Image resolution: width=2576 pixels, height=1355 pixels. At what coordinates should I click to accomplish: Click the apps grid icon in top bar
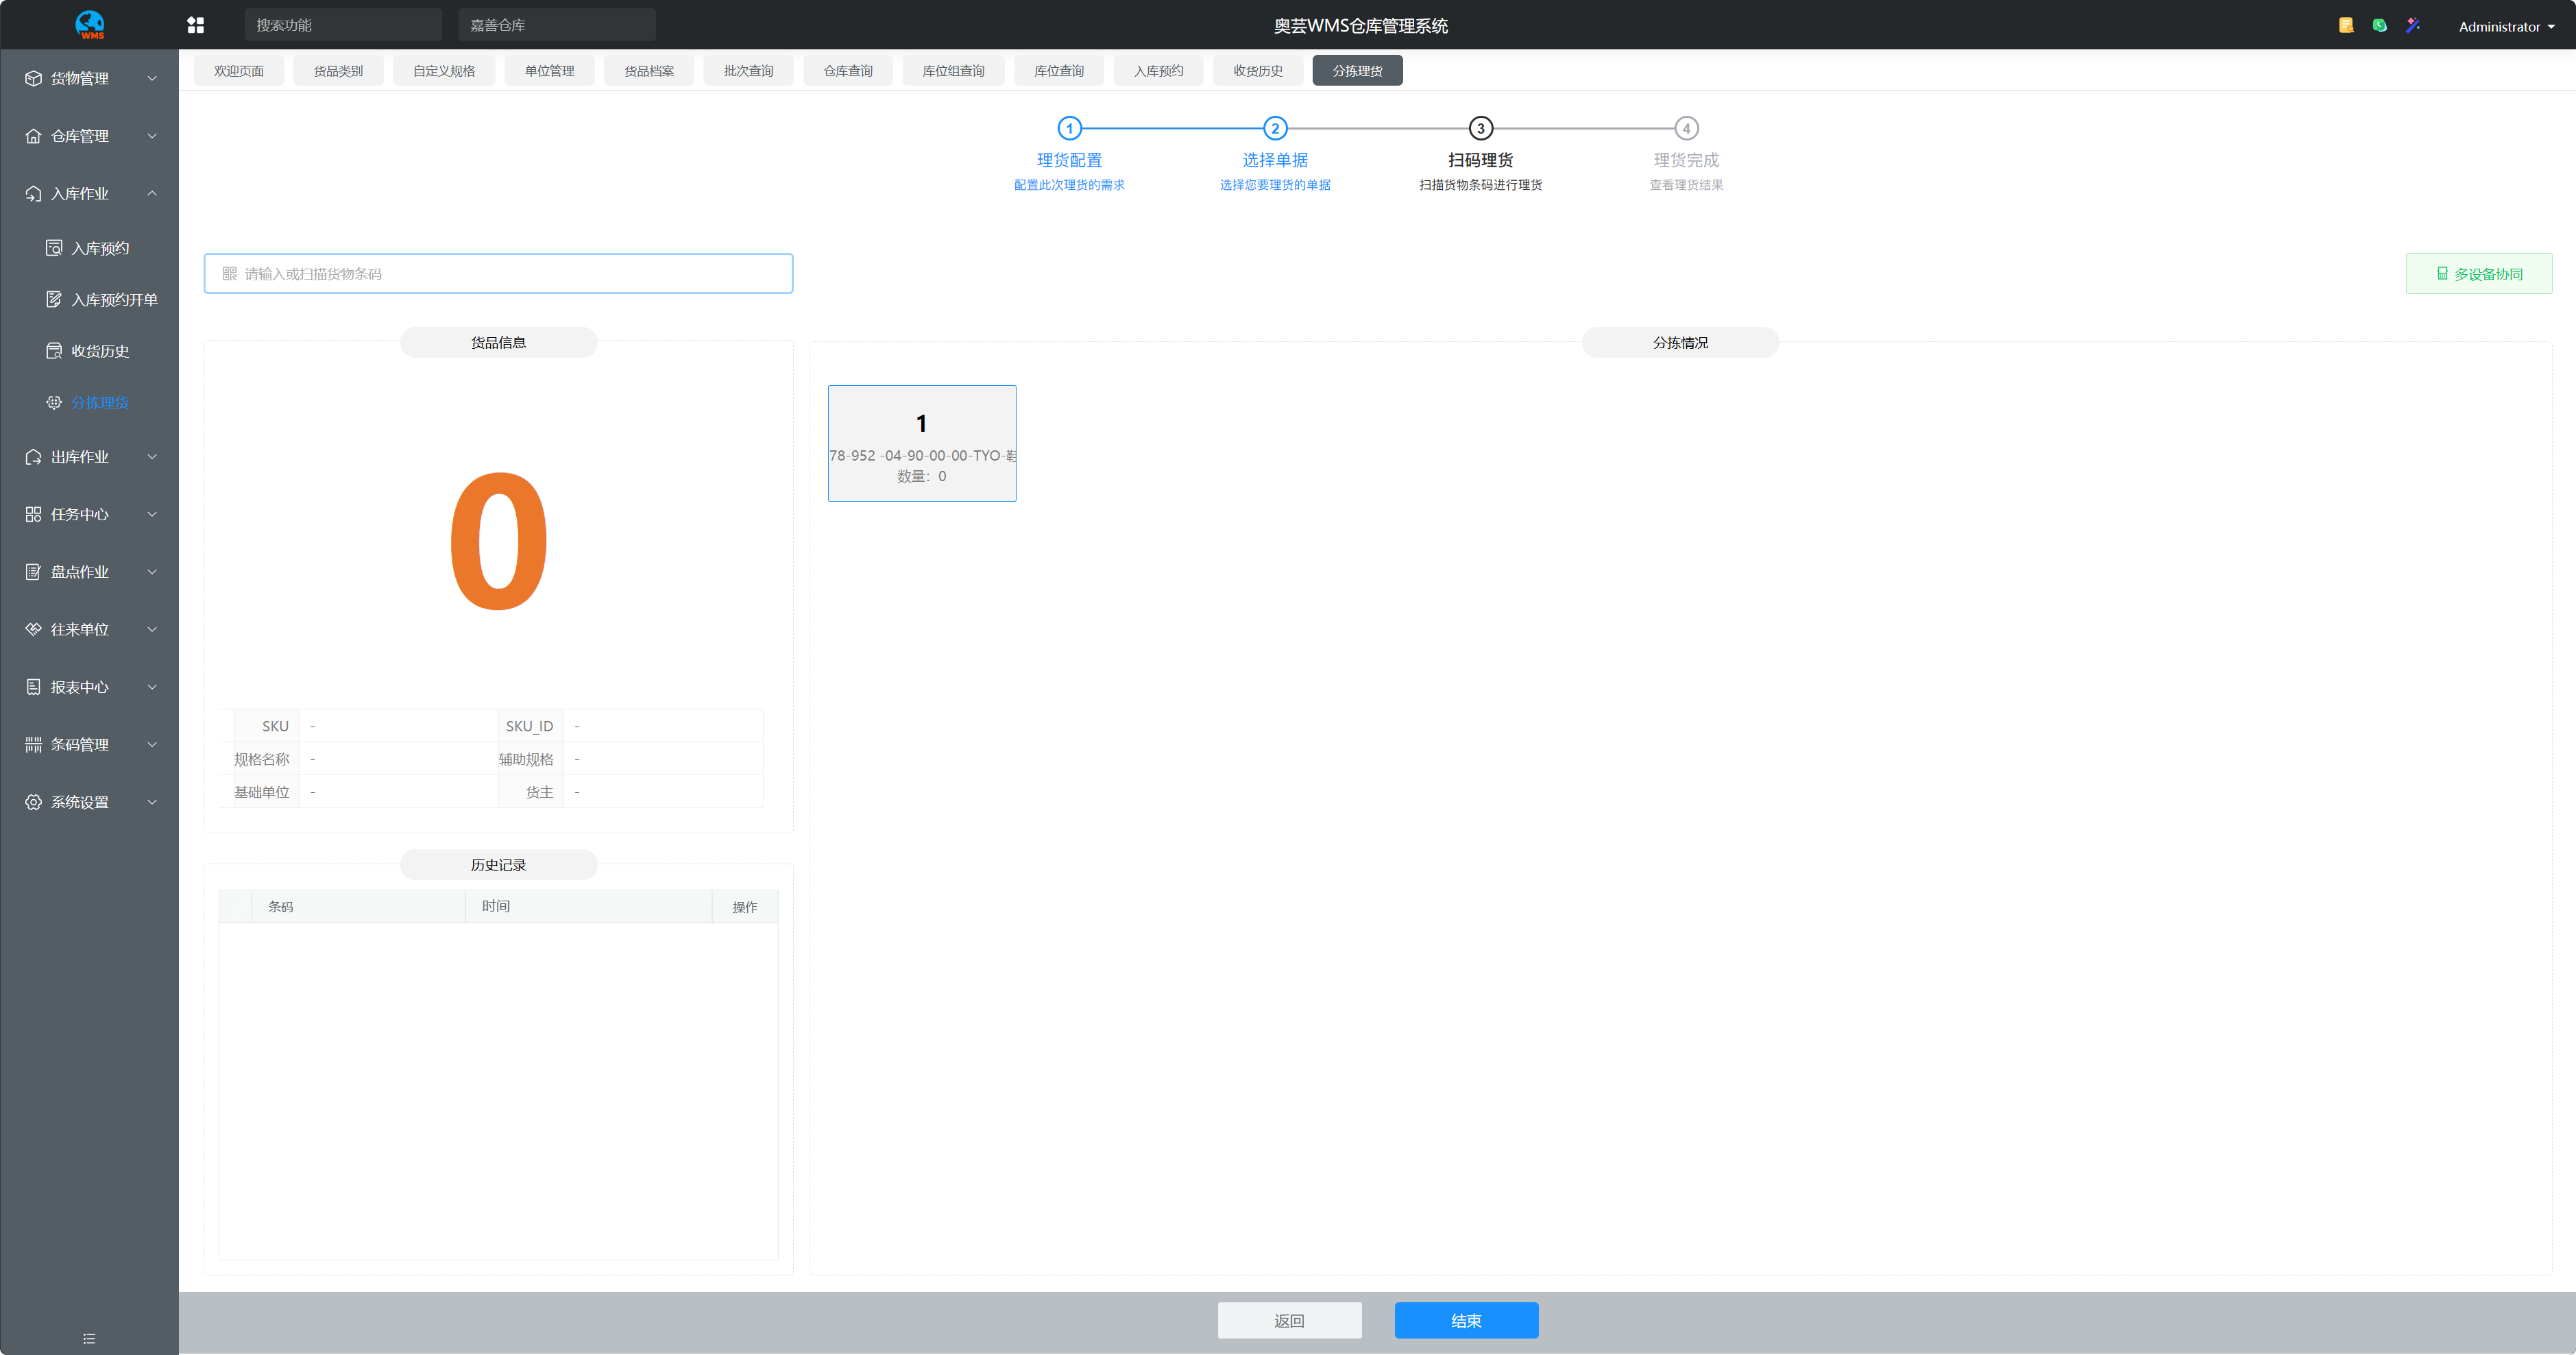coord(195,25)
